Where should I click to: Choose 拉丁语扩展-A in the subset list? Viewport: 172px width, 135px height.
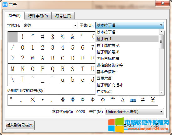click(127, 46)
